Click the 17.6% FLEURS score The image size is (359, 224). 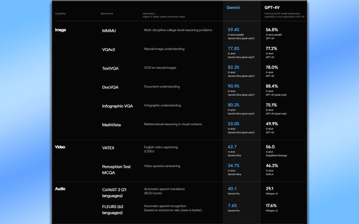click(x=271, y=205)
